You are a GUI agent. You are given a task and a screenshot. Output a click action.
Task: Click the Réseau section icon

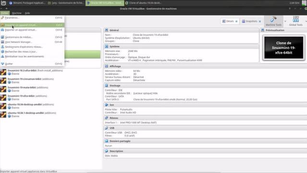[x=107, y=118]
